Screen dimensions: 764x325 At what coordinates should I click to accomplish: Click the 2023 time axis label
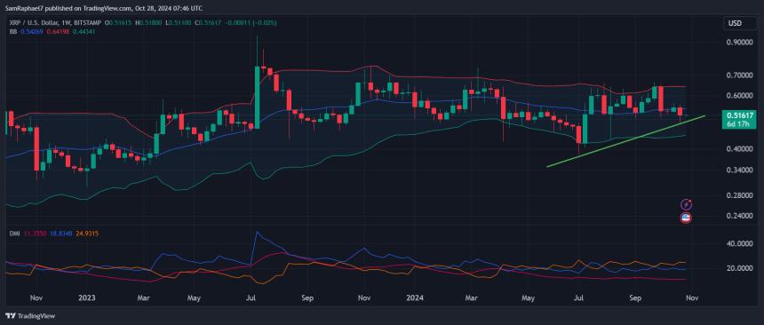pos(88,297)
